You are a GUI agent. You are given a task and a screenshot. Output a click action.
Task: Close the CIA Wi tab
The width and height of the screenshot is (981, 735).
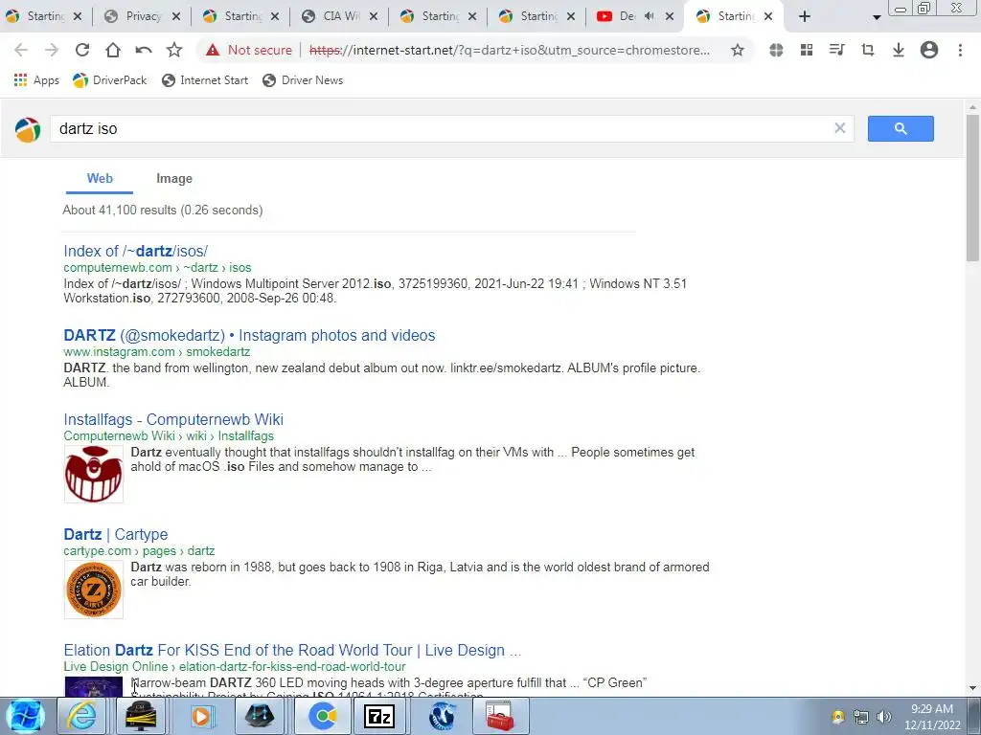tap(374, 16)
